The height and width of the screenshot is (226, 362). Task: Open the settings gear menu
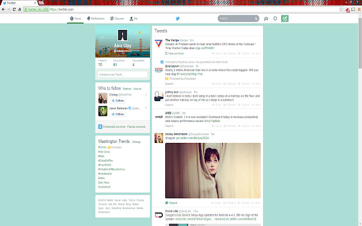click(275, 19)
